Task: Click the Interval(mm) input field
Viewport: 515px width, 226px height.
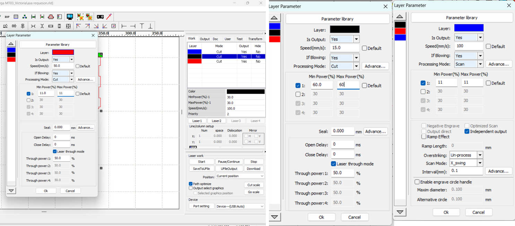Action: click(x=466, y=171)
